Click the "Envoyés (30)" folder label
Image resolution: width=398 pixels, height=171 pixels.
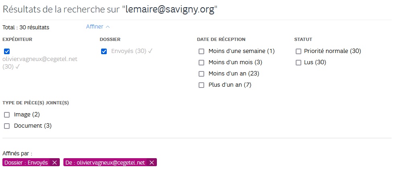pyautogui.click(x=129, y=51)
